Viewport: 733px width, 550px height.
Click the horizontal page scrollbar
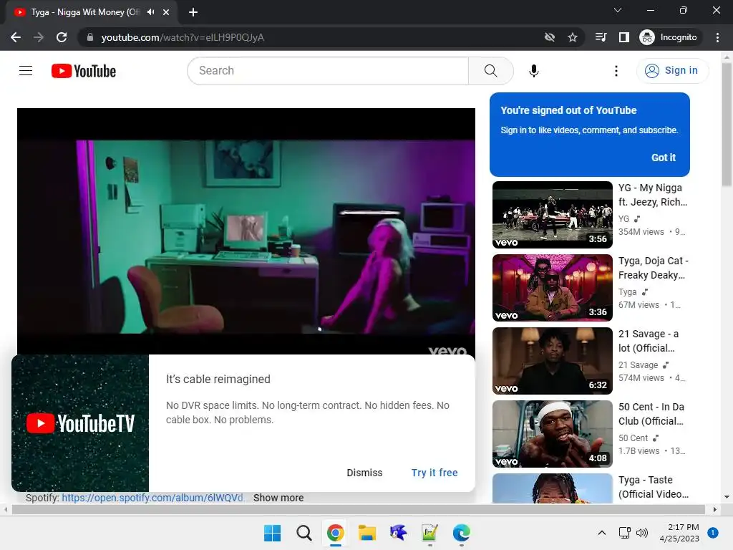pos(359,509)
